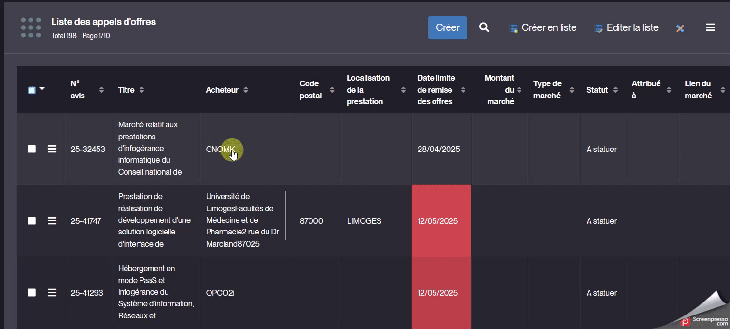Screen dimensions: 730x329
Task: Click the dotted grid app icon
Action: (31, 27)
